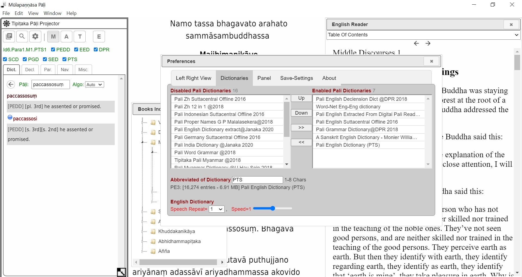Click the resize corner icon of the Projector panel

tap(121, 272)
